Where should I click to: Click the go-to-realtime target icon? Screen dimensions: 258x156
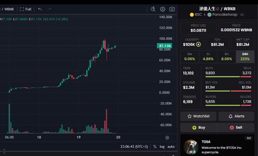(x=167, y=137)
